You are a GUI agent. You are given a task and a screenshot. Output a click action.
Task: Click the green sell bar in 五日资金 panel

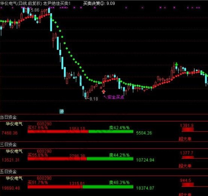point(108,187)
